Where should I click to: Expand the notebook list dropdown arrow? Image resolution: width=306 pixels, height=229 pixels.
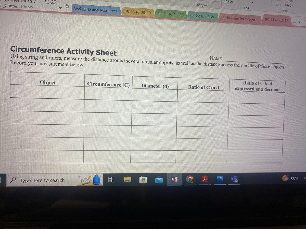[60, 8]
